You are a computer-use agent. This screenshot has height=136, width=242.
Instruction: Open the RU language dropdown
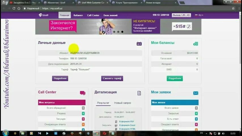tap(199, 15)
